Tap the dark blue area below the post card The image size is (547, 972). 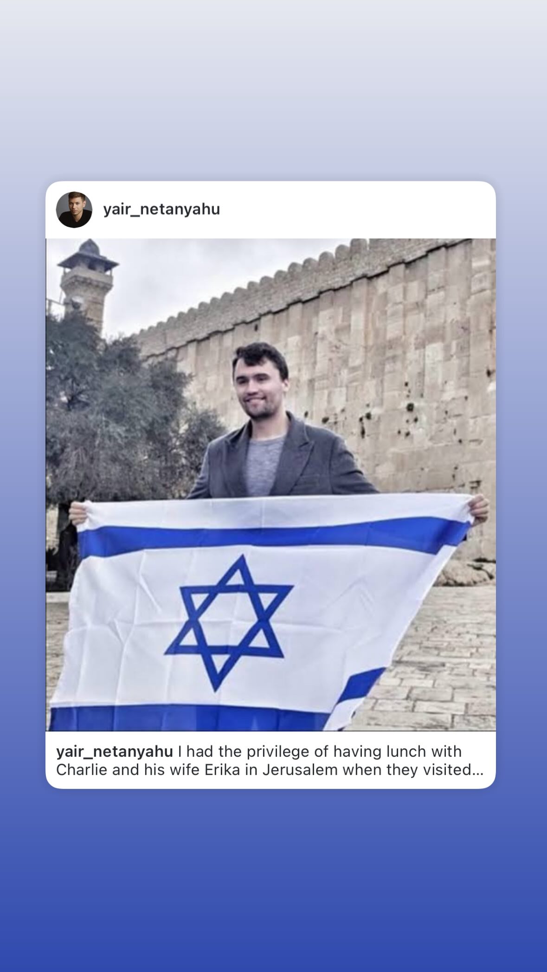coord(273,881)
